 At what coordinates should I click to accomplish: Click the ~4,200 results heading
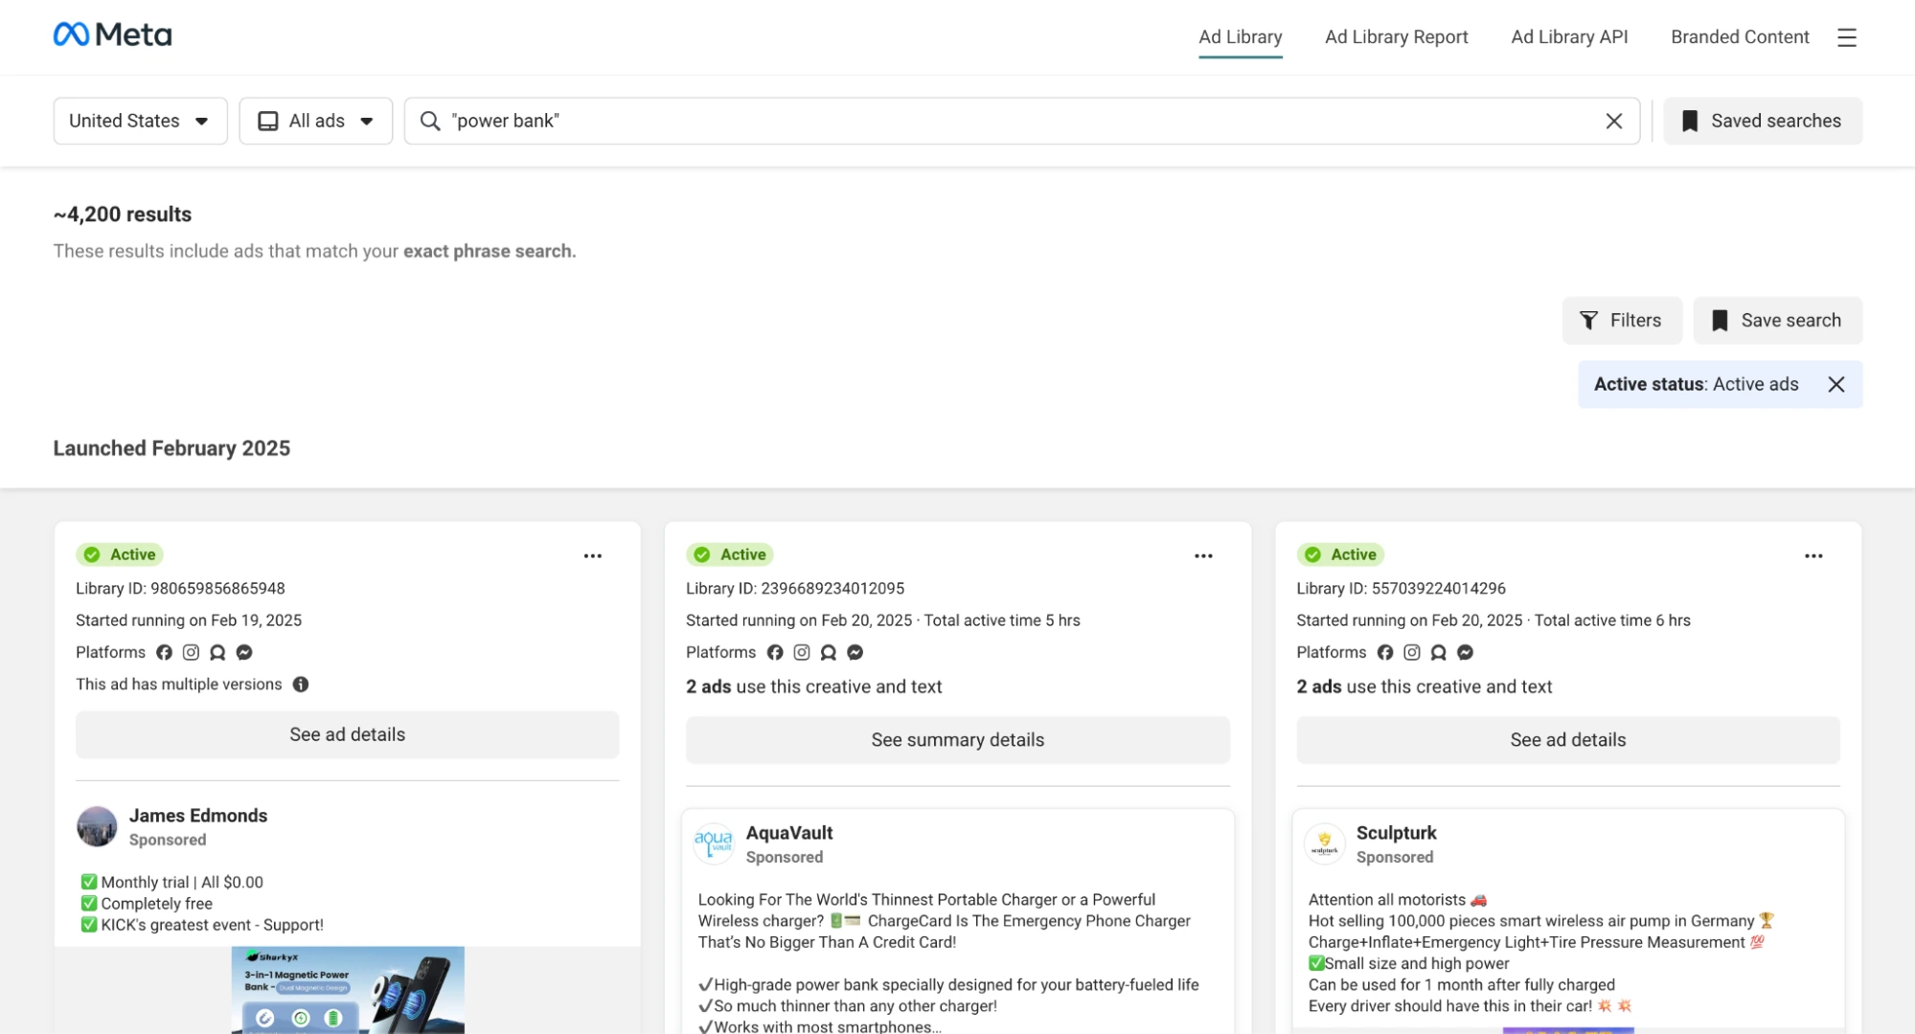tap(123, 214)
